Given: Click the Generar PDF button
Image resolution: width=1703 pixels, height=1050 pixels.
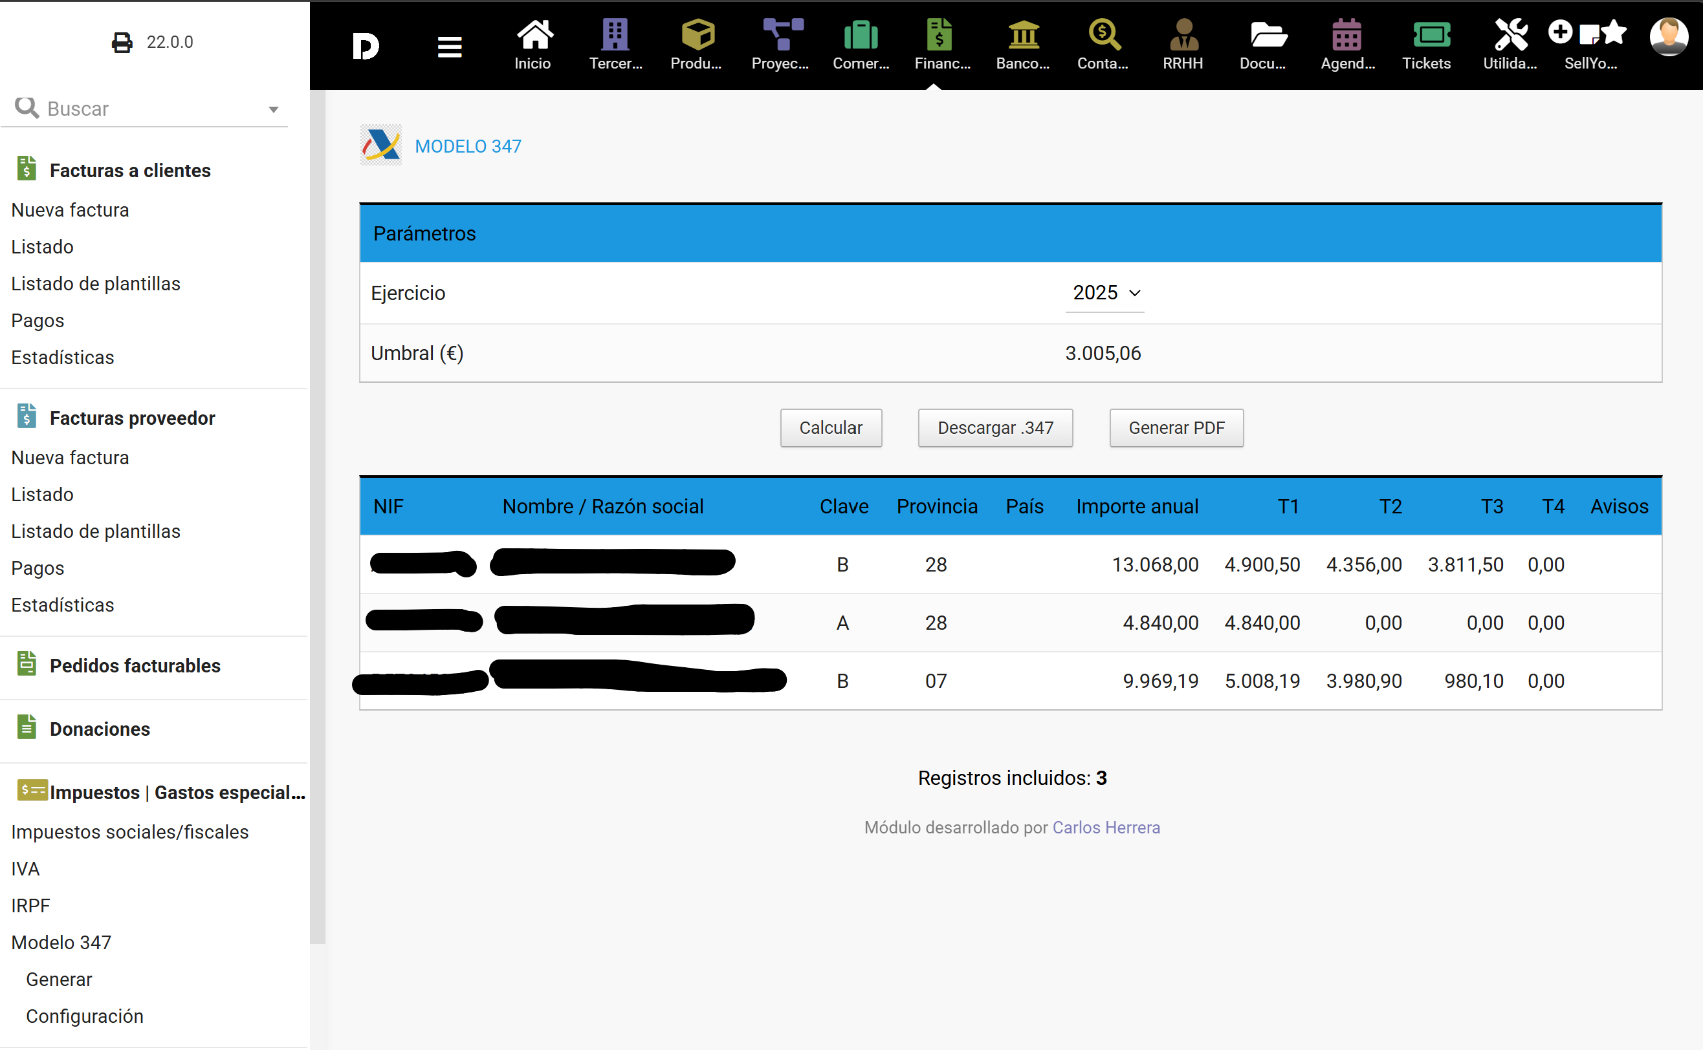Looking at the screenshot, I should (x=1176, y=428).
